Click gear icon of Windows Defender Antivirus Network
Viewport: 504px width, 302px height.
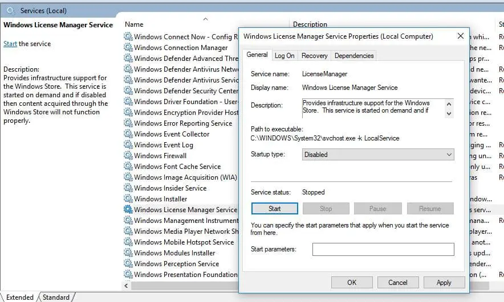pyautogui.click(x=128, y=69)
